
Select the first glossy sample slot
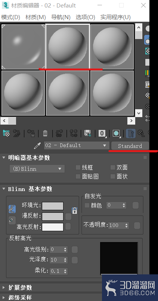pyautogui.click(x=23, y=47)
